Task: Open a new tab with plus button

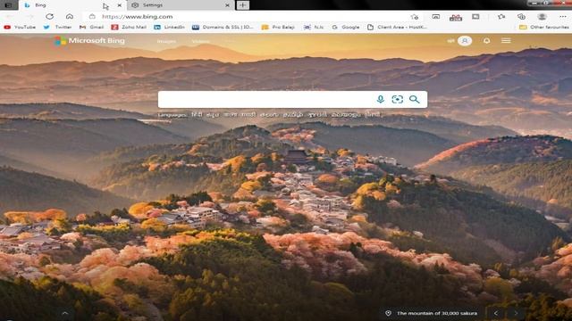Action: click(x=242, y=5)
